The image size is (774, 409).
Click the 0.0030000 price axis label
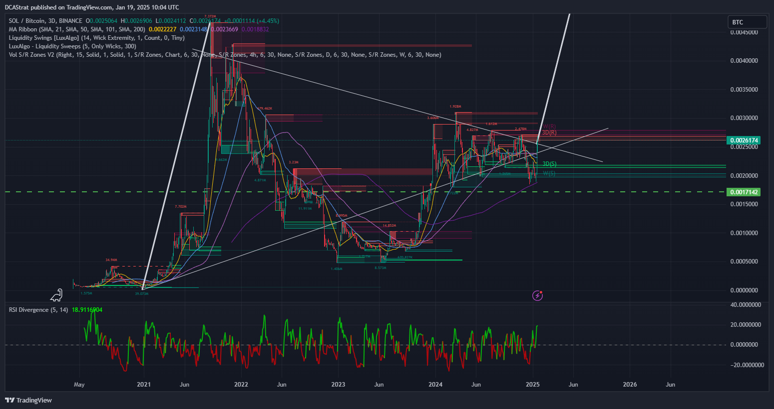click(744, 118)
